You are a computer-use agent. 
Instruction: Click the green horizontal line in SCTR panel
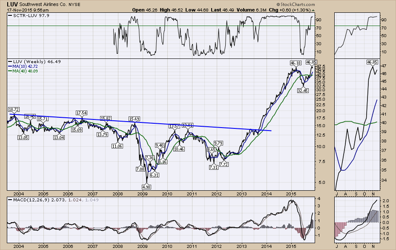161,26
